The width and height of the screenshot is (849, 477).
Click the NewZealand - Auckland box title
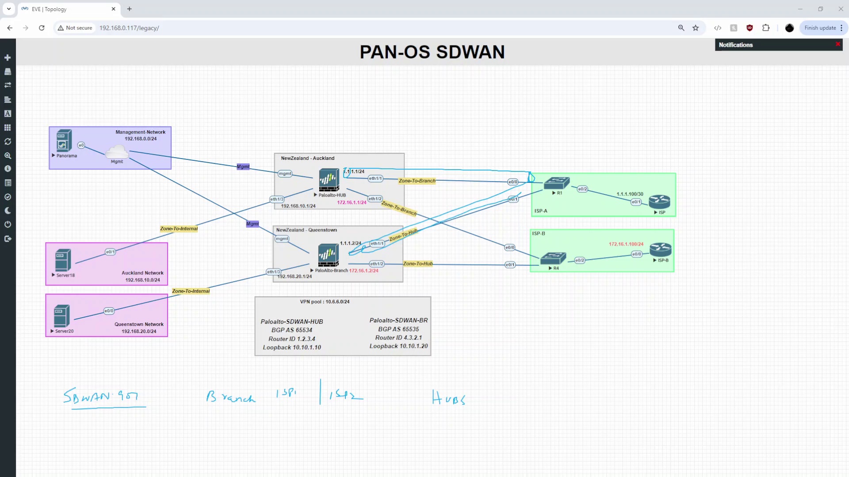[x=307, y=158]
